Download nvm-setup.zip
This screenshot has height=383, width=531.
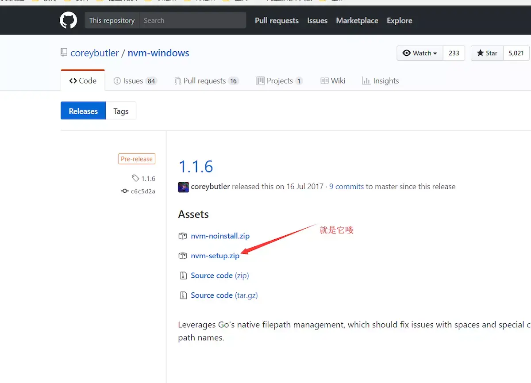(x=215, y=256)
